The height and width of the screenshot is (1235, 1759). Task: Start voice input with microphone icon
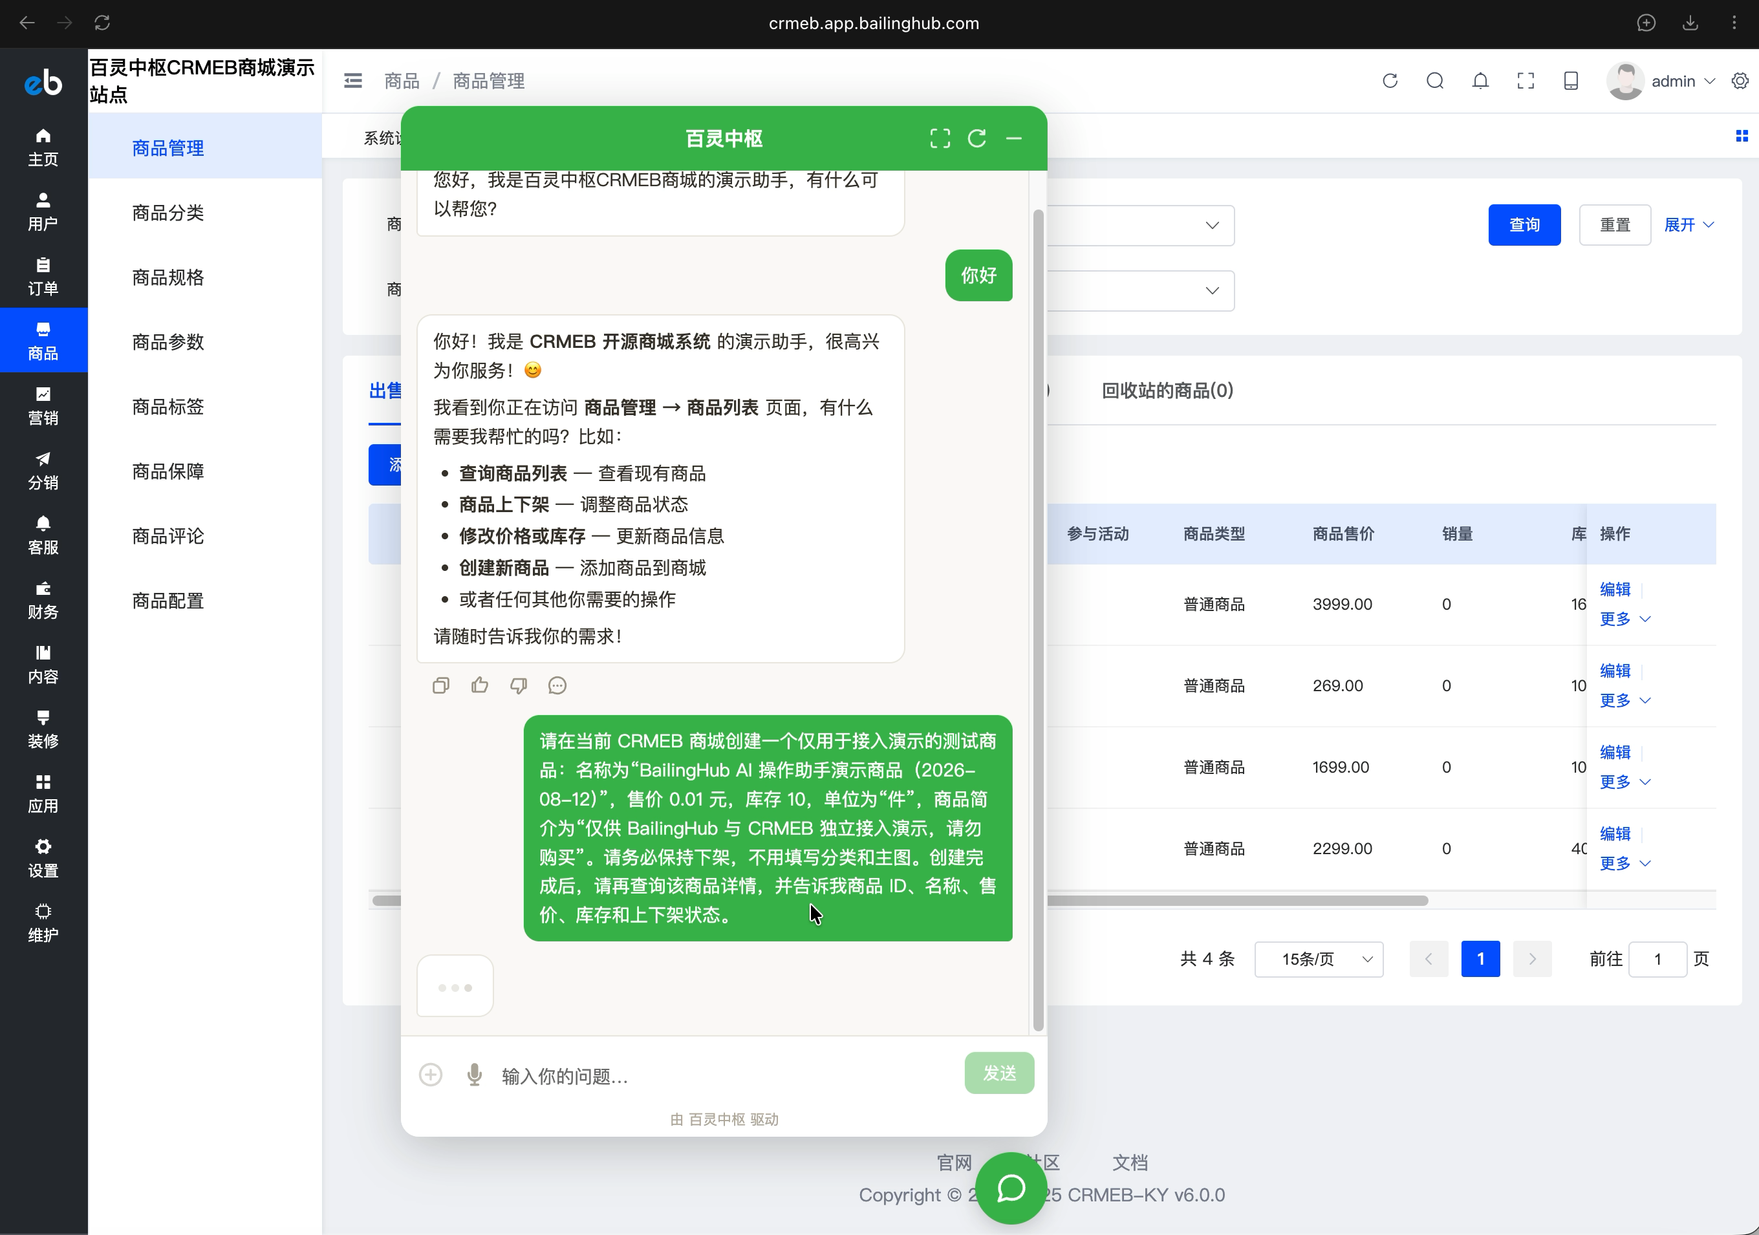tap(475, 1074)
